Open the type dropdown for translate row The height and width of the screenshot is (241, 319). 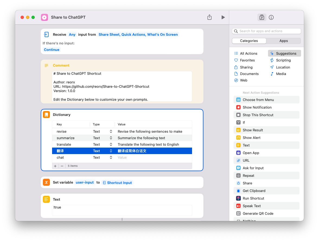(x=111, y=144)
